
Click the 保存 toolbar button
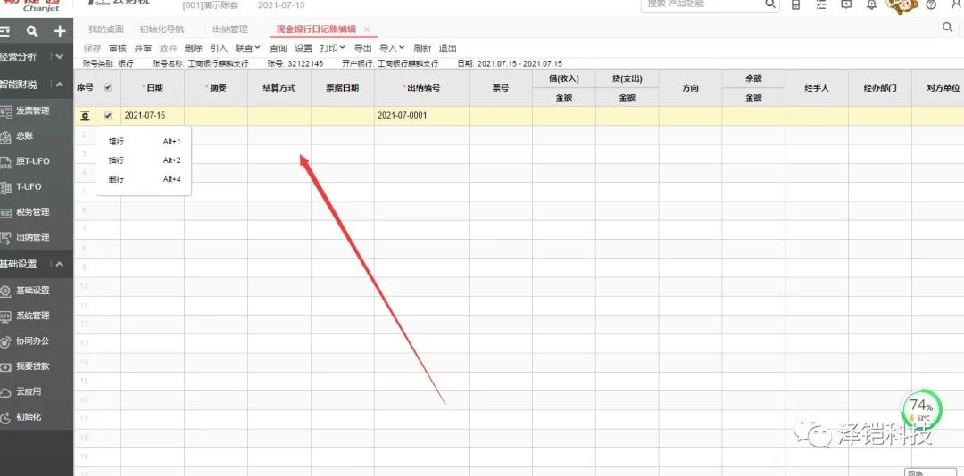click(92, 48)
